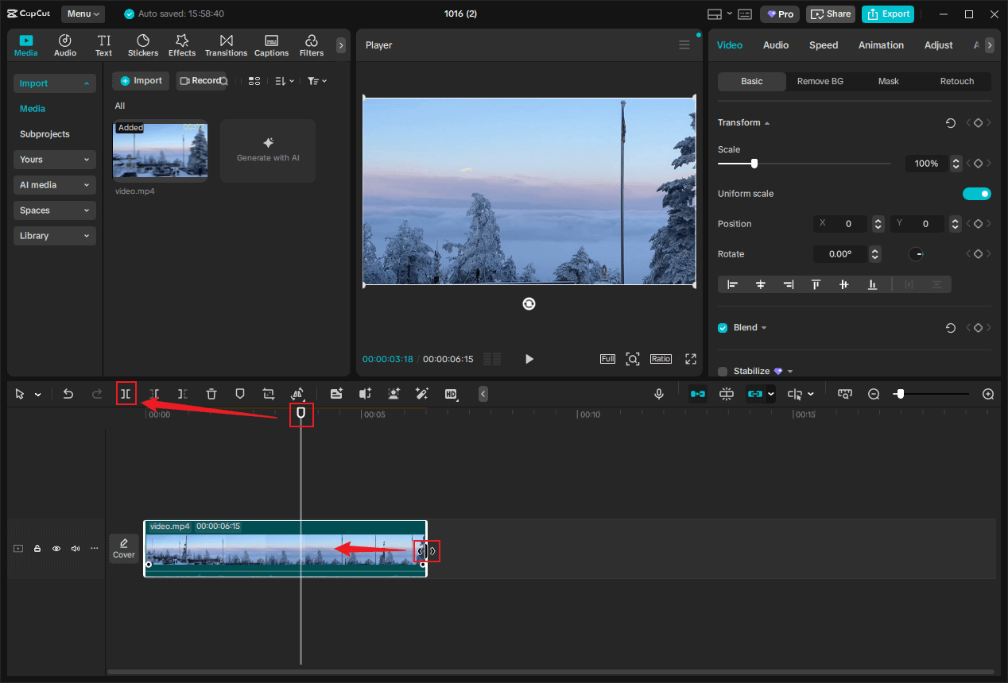The width and height of the screenshot is (1008, 683).
Task: Click the Split tool in timeline toolbar
Action: pos(126,394)
